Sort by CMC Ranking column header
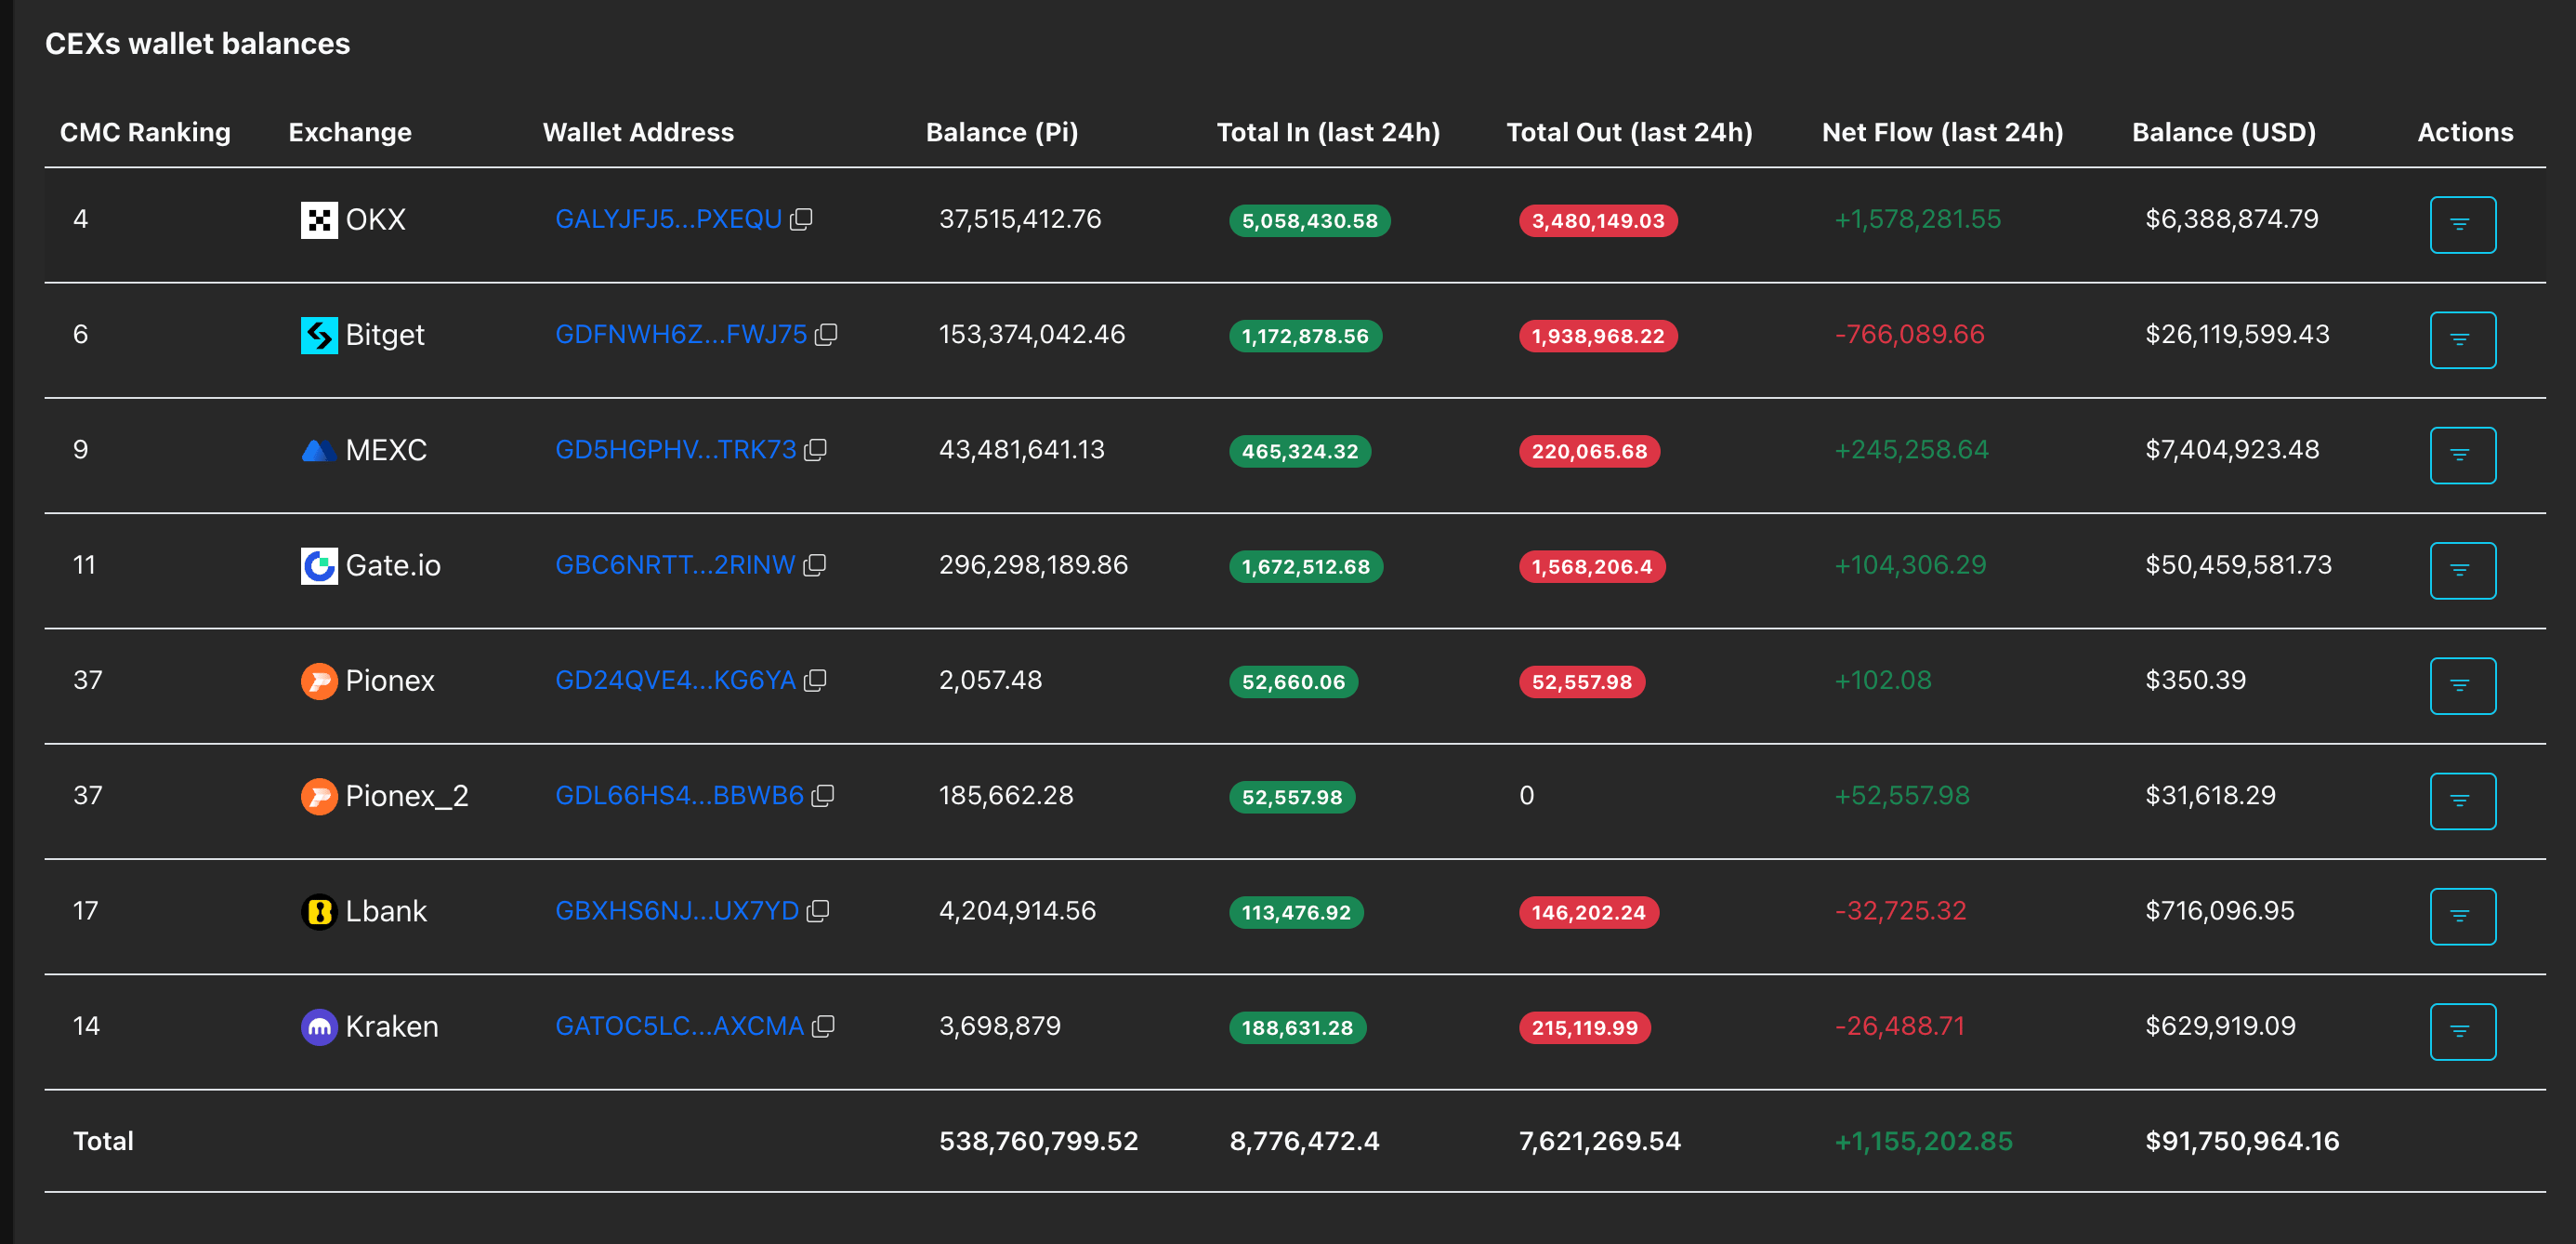Viewport: 2576px width, 1244px height. pyautogui.click(x=145, y=132)
